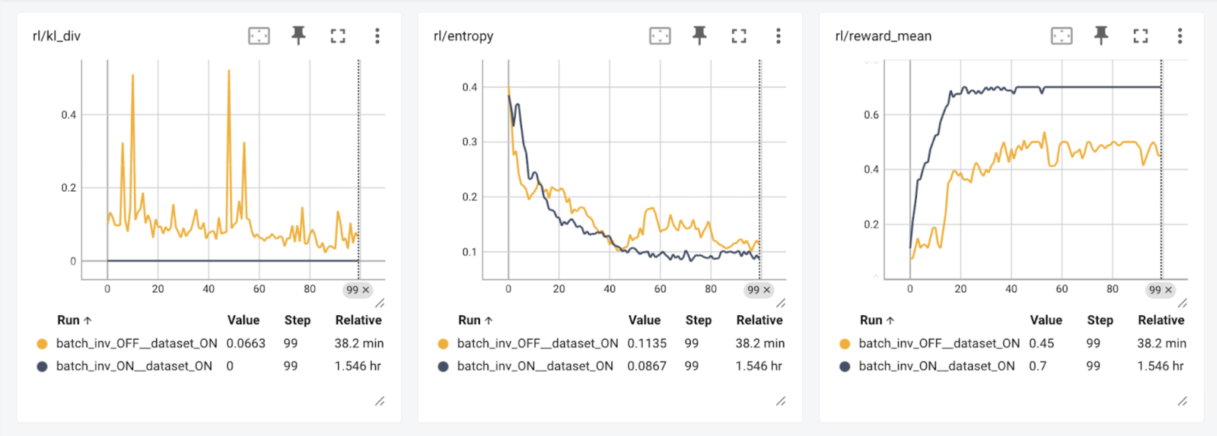Viewport: 1217px width, 436px height.
Task: Remove step 99 marker on reward_mean chart
Action: tap(1169, 290)
